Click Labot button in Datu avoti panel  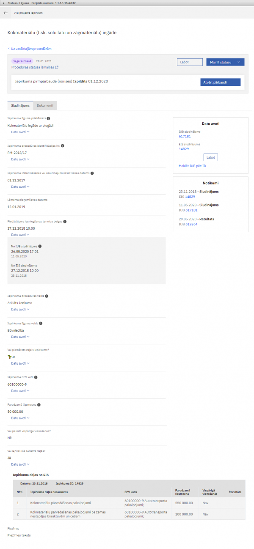click(211, 157)
